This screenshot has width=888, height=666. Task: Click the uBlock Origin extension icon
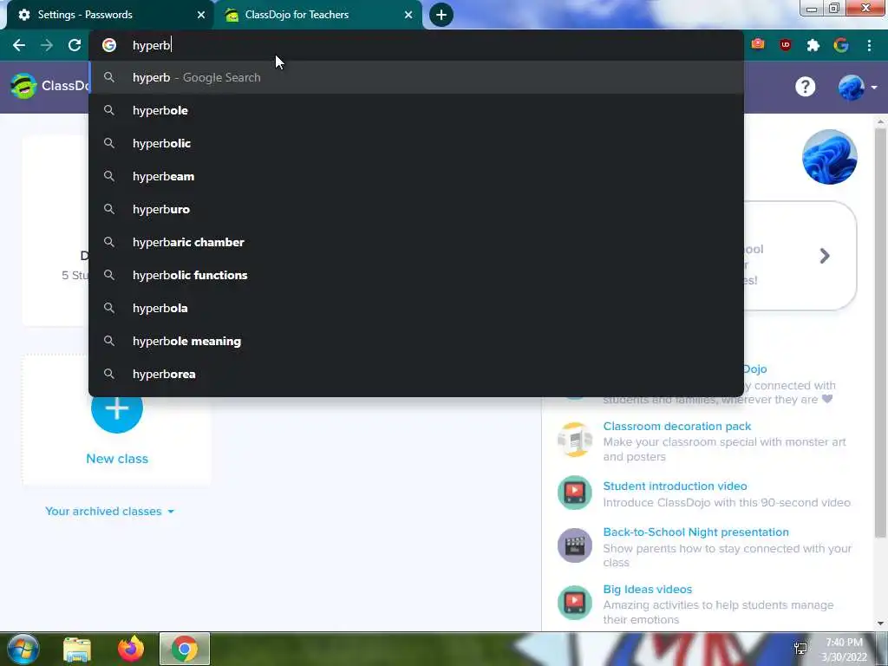[x=786, y=45]
